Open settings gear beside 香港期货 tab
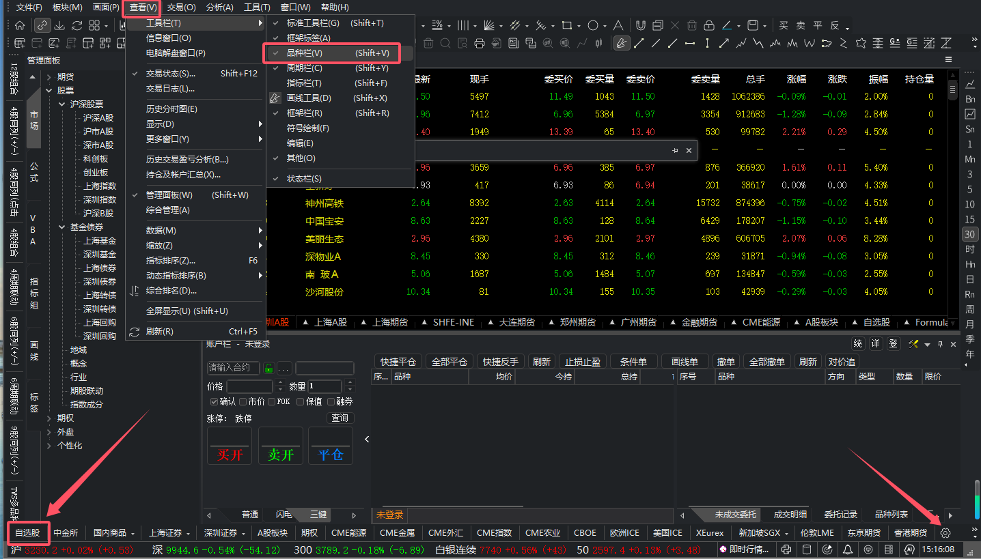Screen dimensions: 981x559 pyautogui.click(x=945, y=533)
